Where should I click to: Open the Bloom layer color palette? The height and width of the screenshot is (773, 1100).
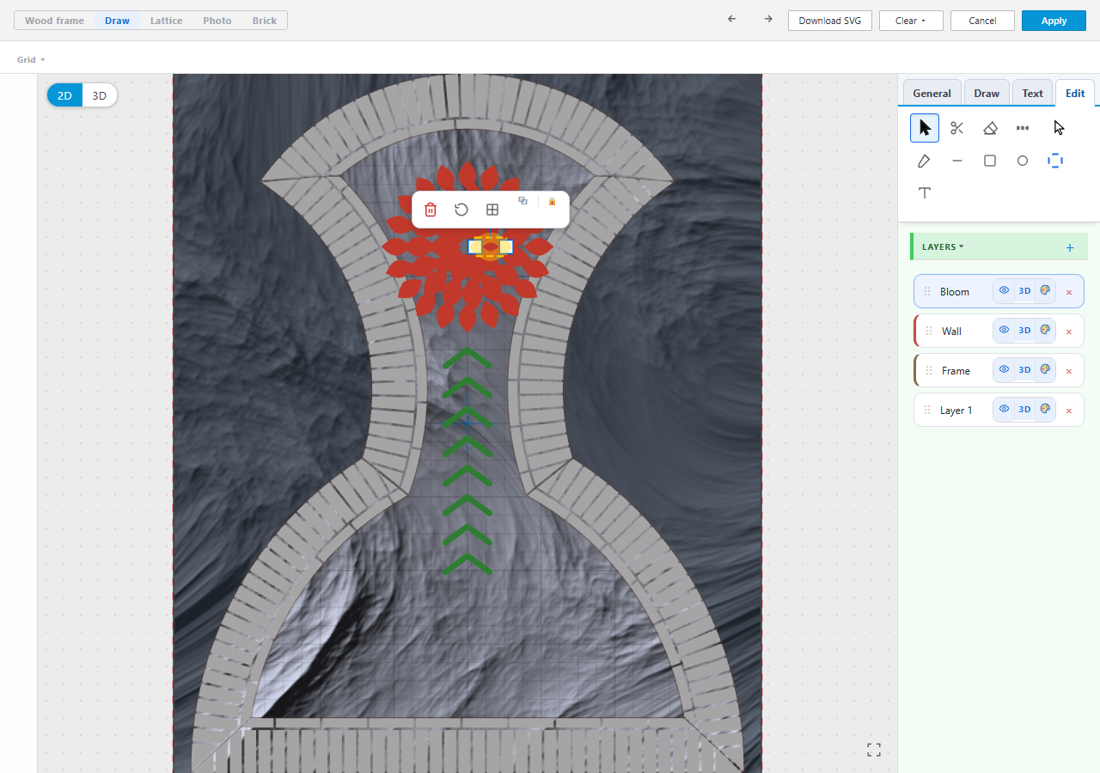[x=1045, y=290]
